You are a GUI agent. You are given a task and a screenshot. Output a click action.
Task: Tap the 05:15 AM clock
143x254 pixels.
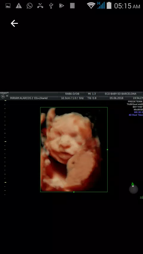pyautogui.click(x=127, y=6)
